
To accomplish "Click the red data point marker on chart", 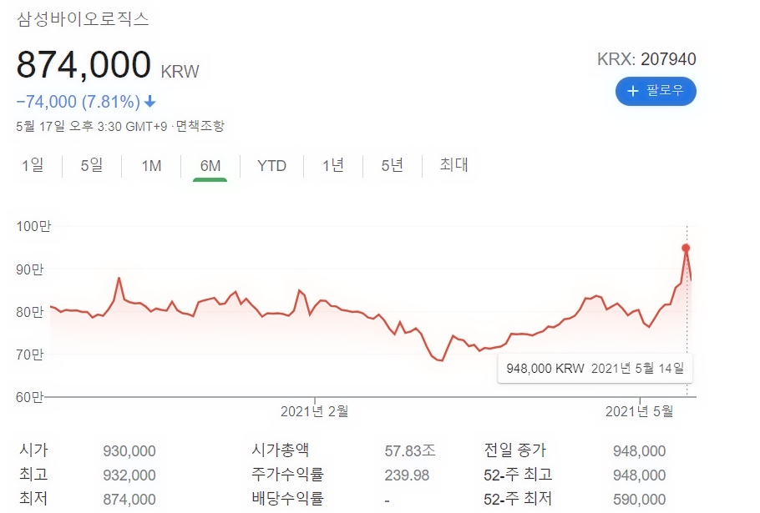I will pos(686,248).
